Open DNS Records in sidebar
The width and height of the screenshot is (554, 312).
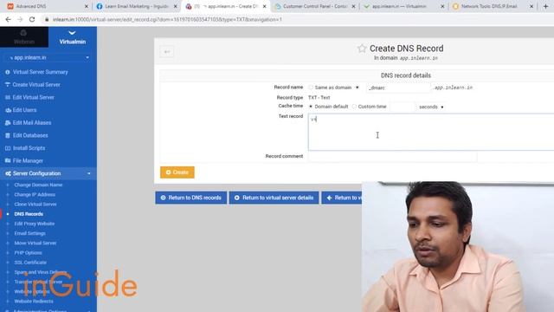point(29,214)
